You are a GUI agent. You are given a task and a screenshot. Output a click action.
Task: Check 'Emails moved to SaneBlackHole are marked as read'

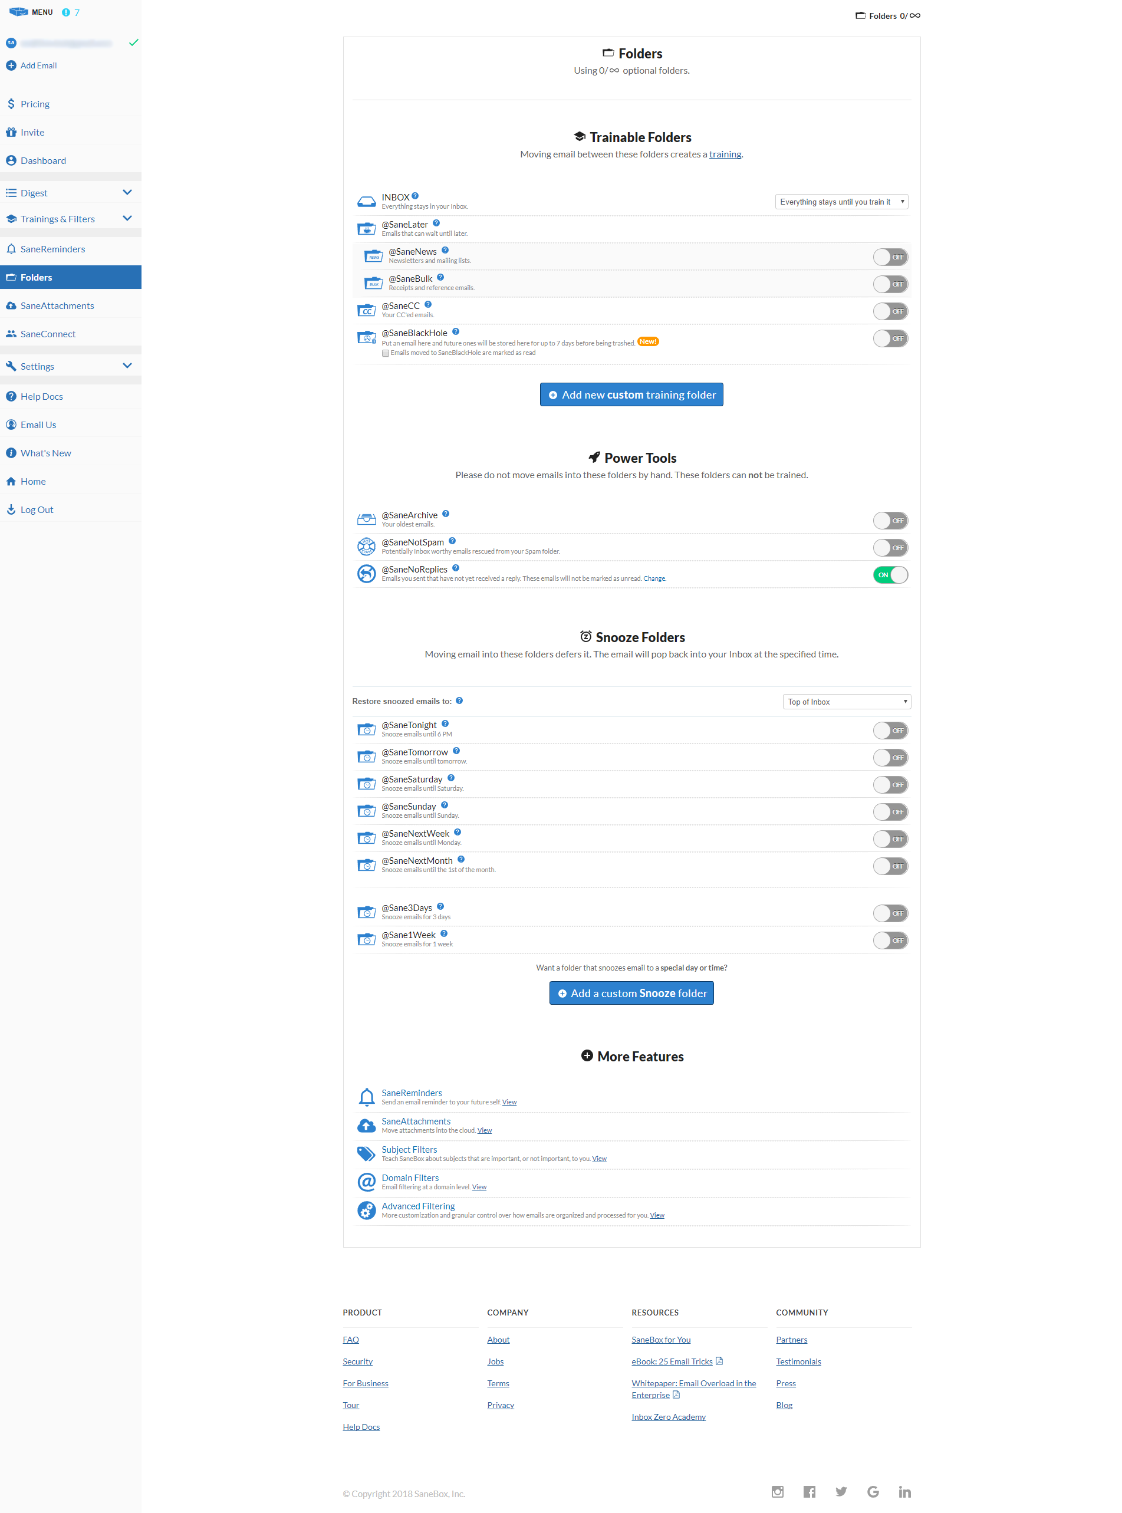[386, 353]
